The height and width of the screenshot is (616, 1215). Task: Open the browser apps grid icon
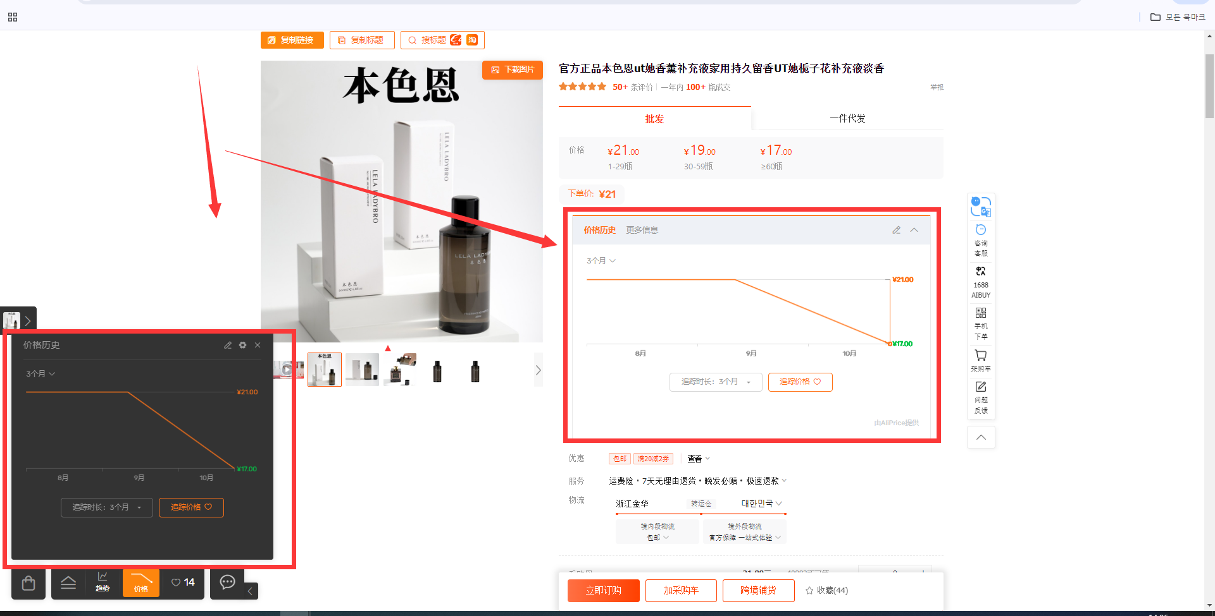pyautogui.click(x=13, y=17)
